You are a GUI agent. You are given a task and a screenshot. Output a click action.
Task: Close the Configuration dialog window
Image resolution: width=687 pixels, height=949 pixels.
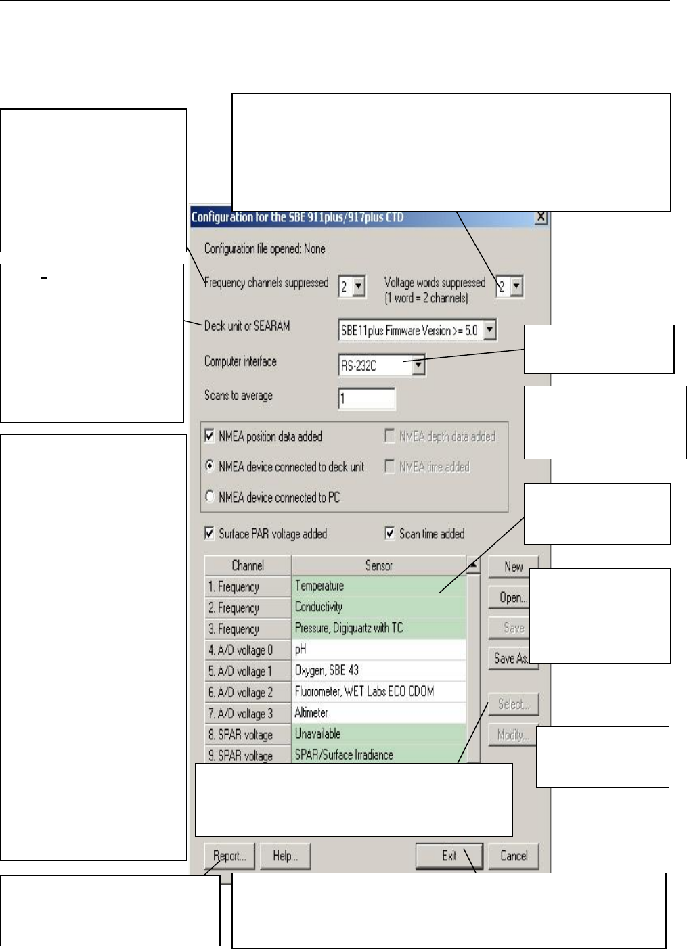point(540,217)
